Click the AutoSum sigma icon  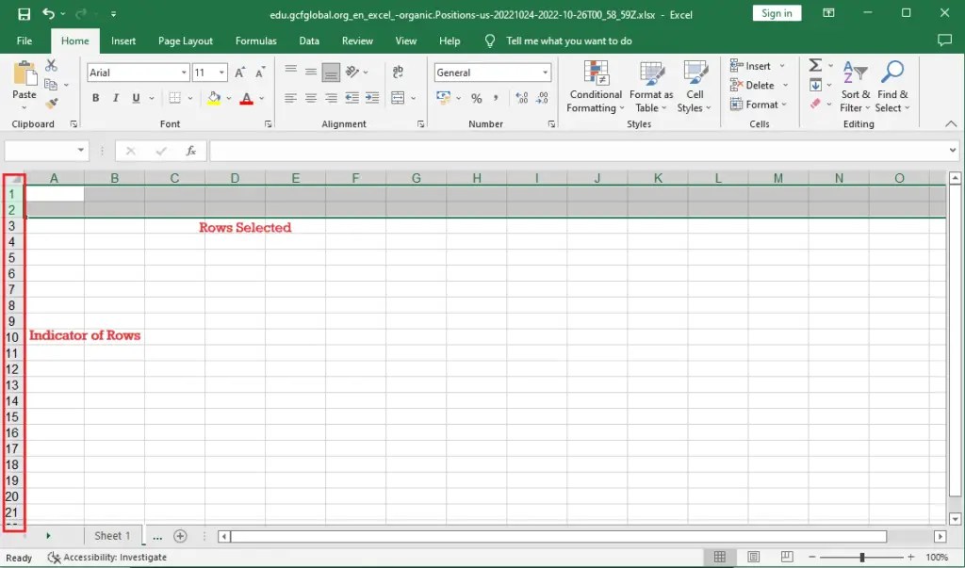(815, 65)
